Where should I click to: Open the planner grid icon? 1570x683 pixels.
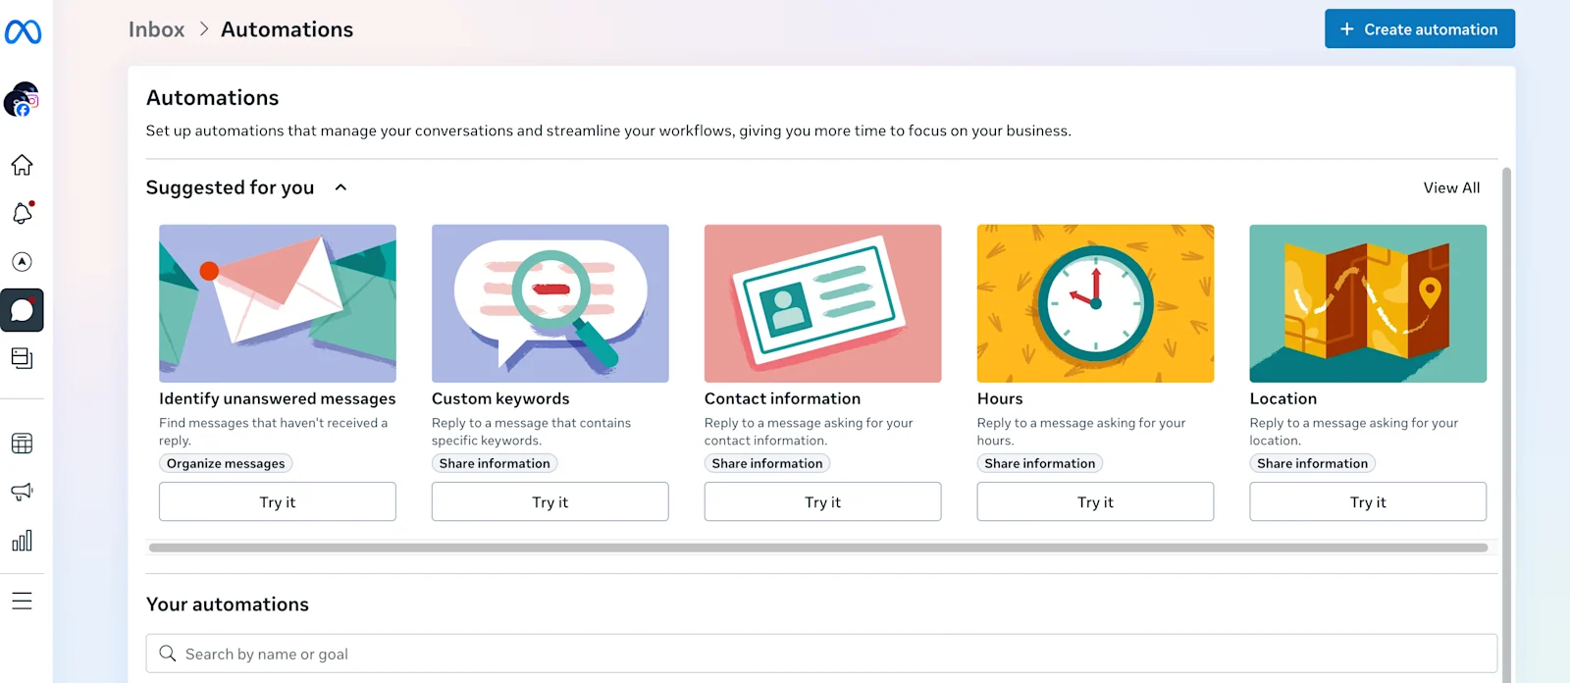[22, 444]
